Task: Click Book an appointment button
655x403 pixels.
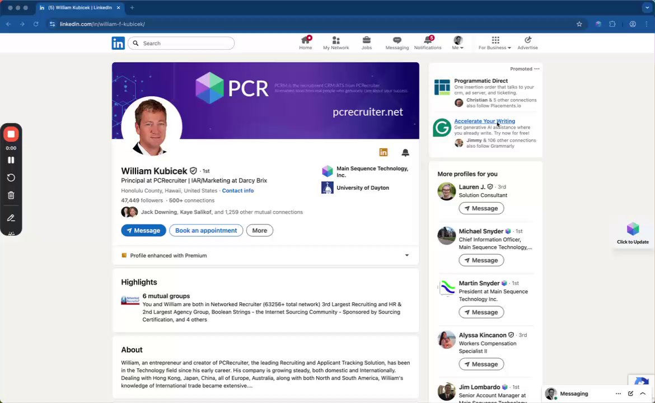Action: tap(206, 231)
